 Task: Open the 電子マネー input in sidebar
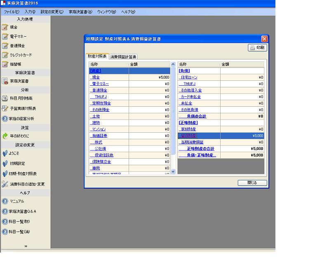point(18,36)
